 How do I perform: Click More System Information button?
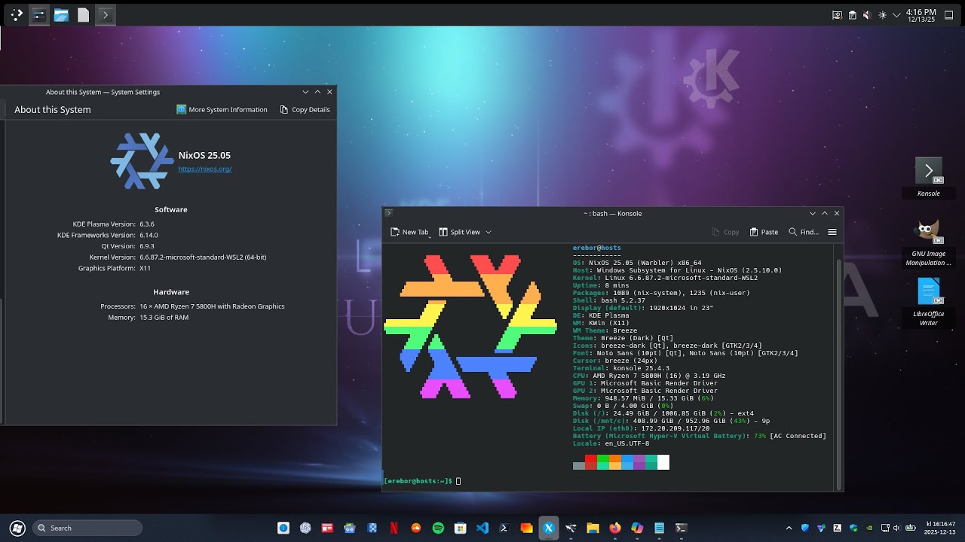tap(222, 109)
